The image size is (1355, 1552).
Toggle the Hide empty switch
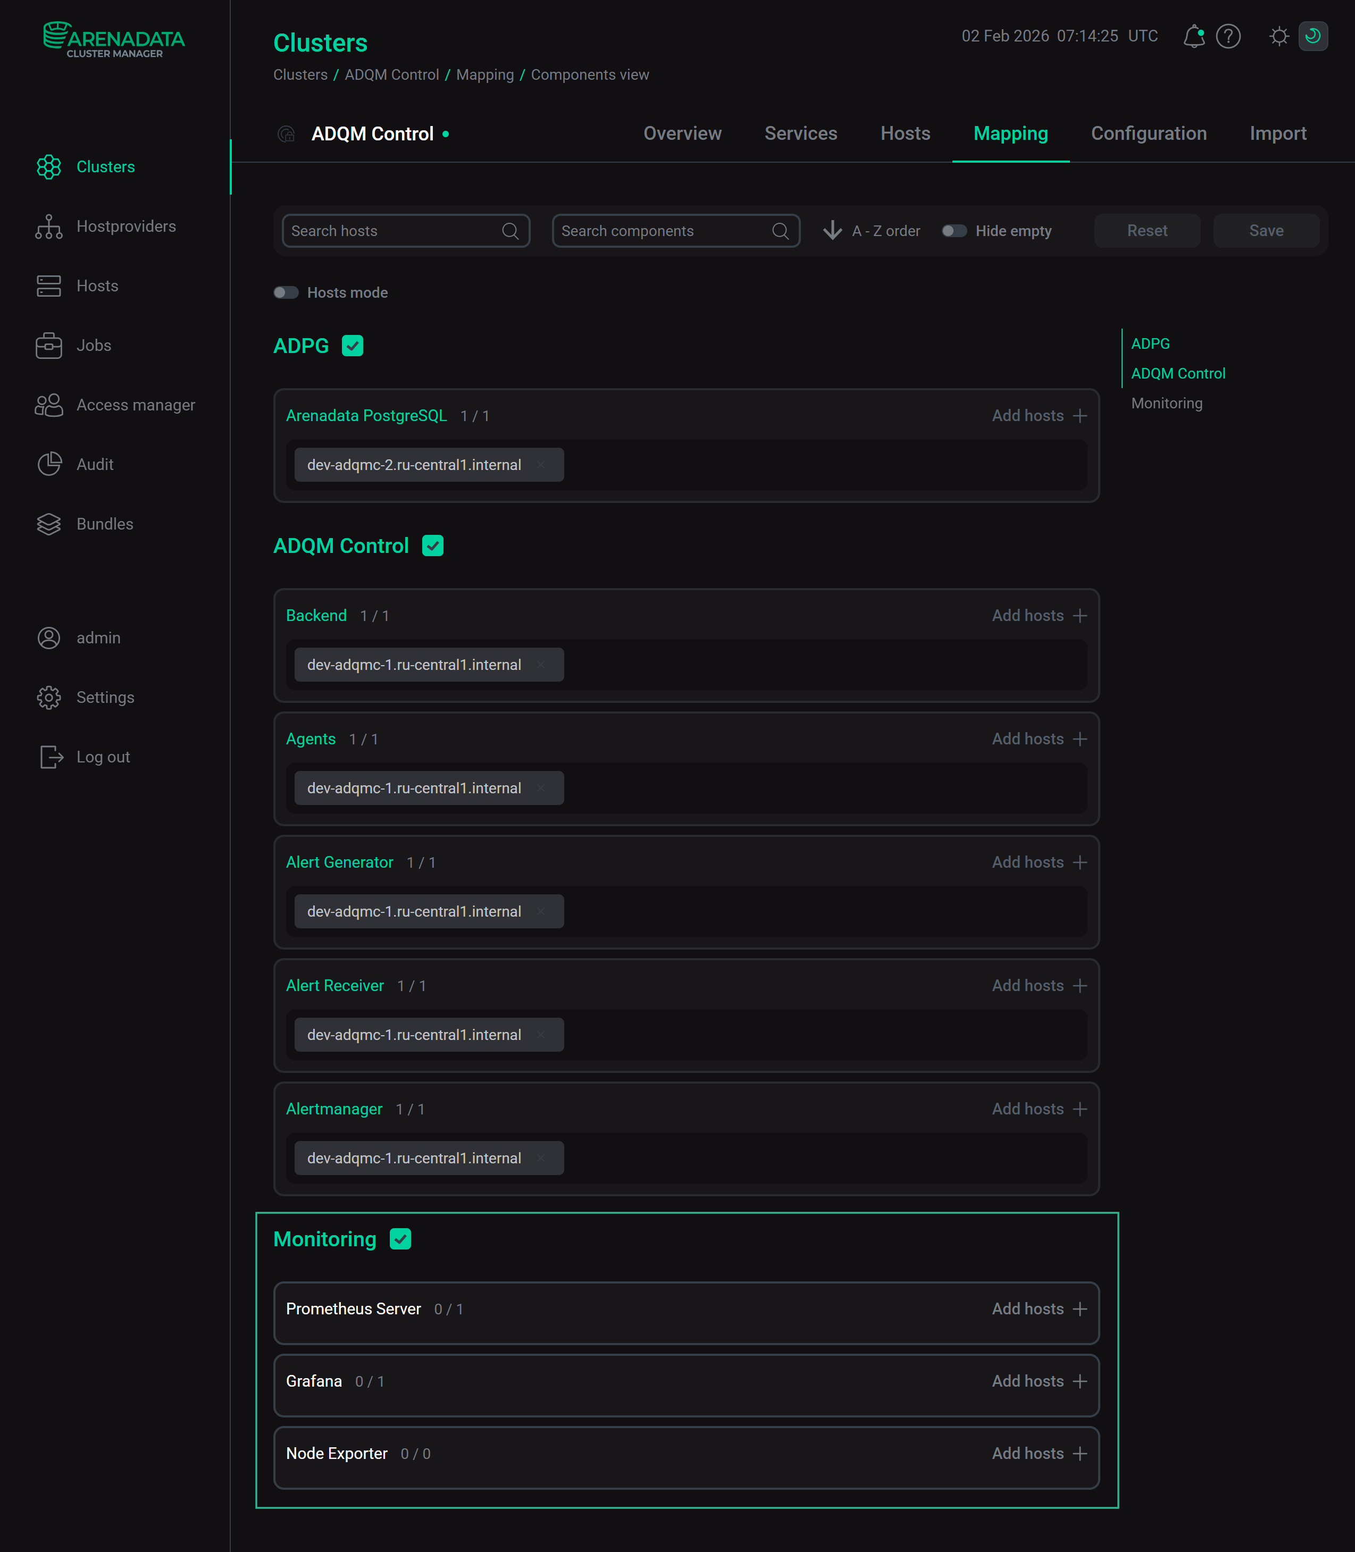coord(954,231)
